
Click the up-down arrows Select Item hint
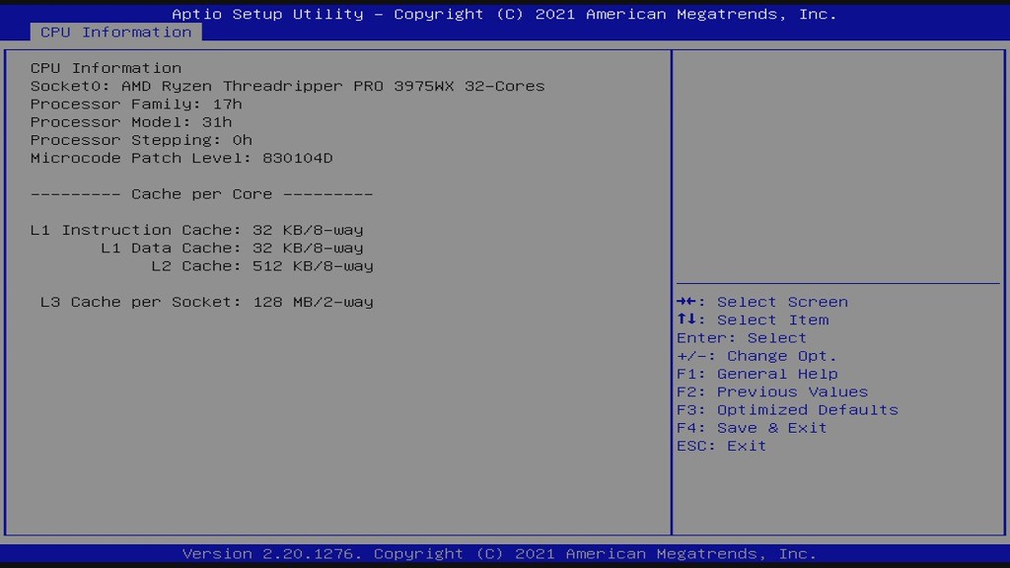753,320
